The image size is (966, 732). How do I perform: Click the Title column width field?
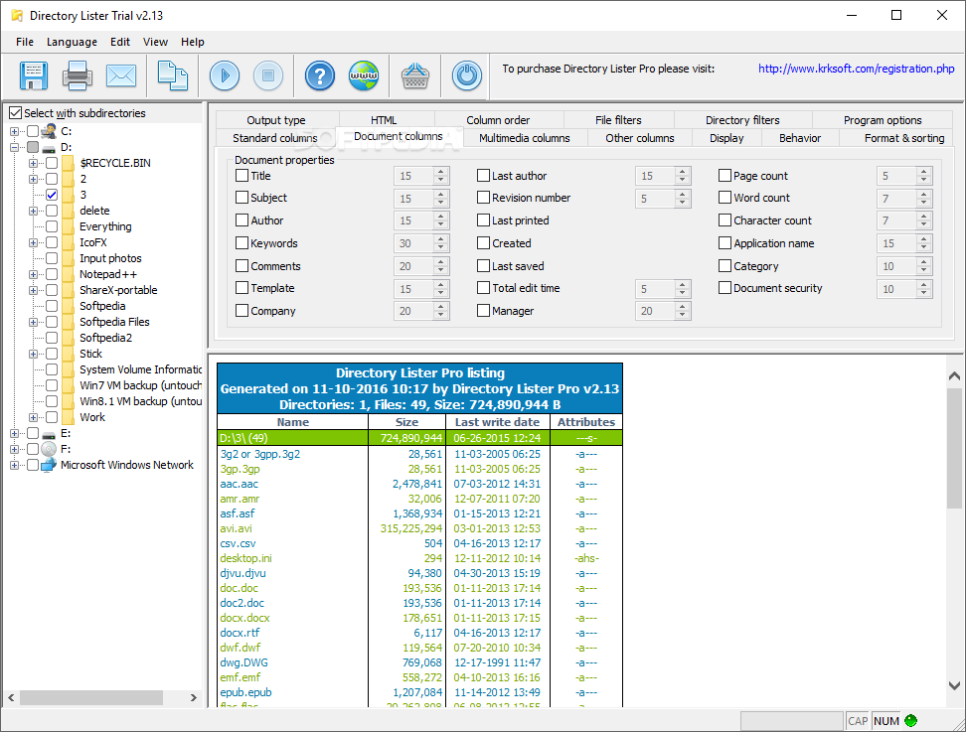coord(414,176)
